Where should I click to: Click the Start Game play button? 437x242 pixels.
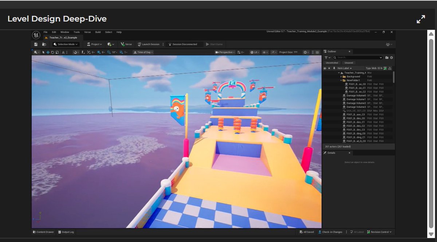click(x=214, y=44)
